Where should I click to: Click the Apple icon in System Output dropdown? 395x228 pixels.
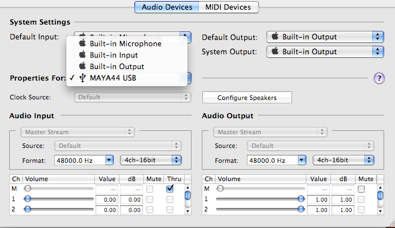point(275,51)
